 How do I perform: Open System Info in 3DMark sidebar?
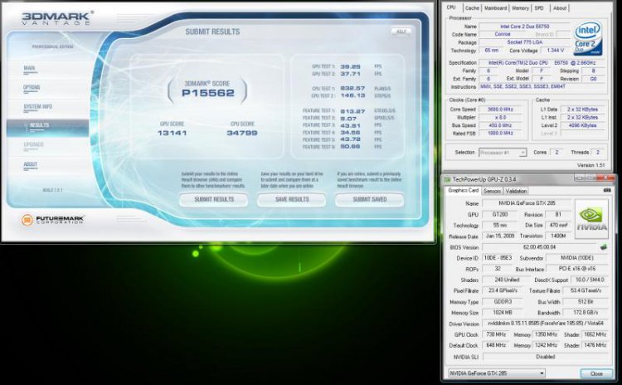[x=37, y=107]
